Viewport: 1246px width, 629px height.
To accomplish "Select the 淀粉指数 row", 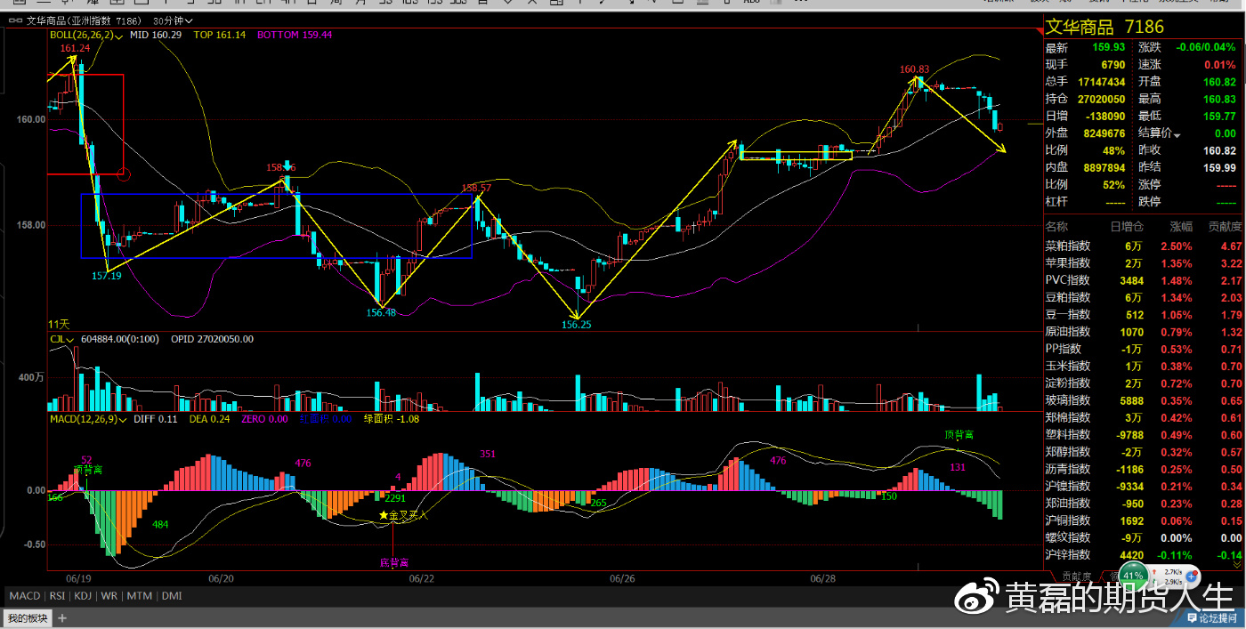I will tap(1144, 383).
